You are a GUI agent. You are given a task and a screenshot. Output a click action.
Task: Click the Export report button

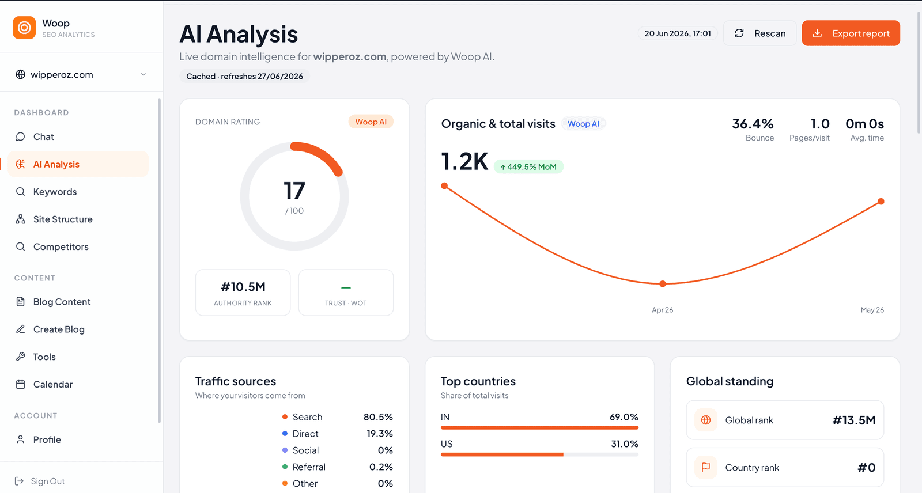tap(851, 33)
